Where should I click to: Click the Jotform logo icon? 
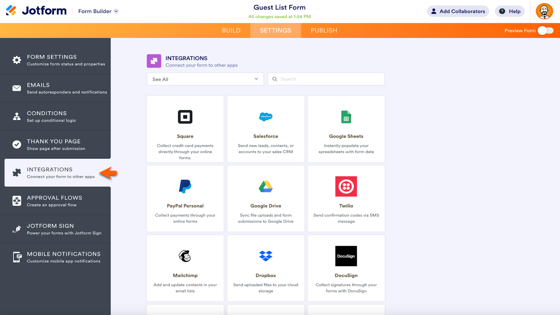coord(11,10)
